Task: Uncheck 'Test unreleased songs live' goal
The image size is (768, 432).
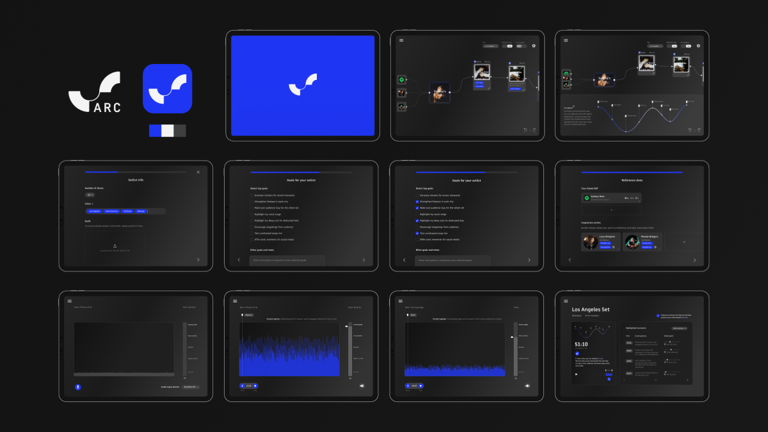Action: pyautogui.click(x=417, y=233)
